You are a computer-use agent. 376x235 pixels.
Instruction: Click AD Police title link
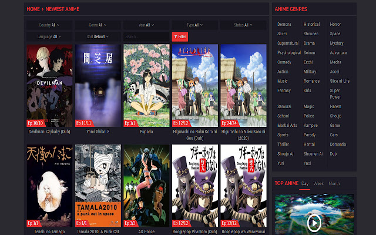146,231
